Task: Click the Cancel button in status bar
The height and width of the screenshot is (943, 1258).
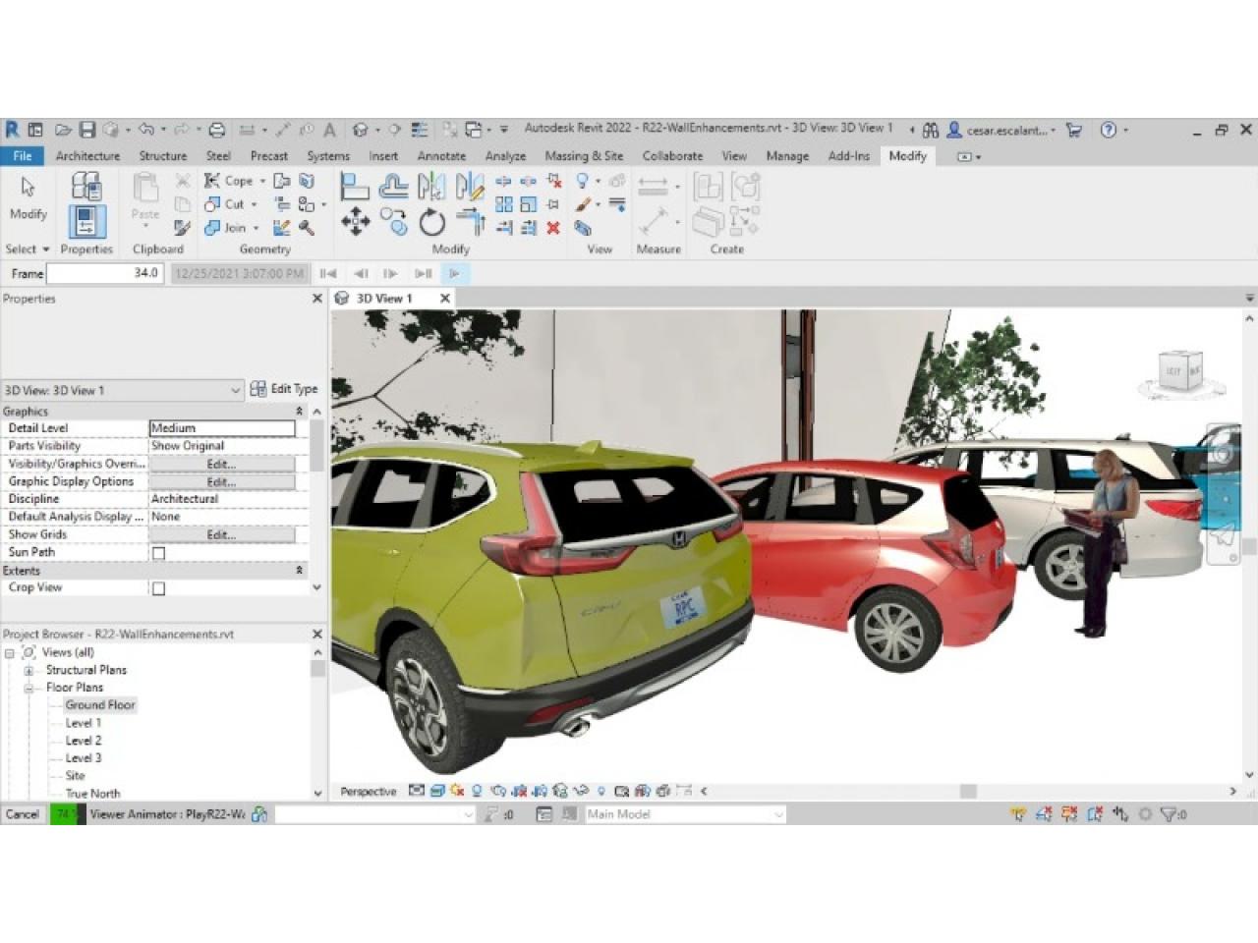Action: click(23, 814)
